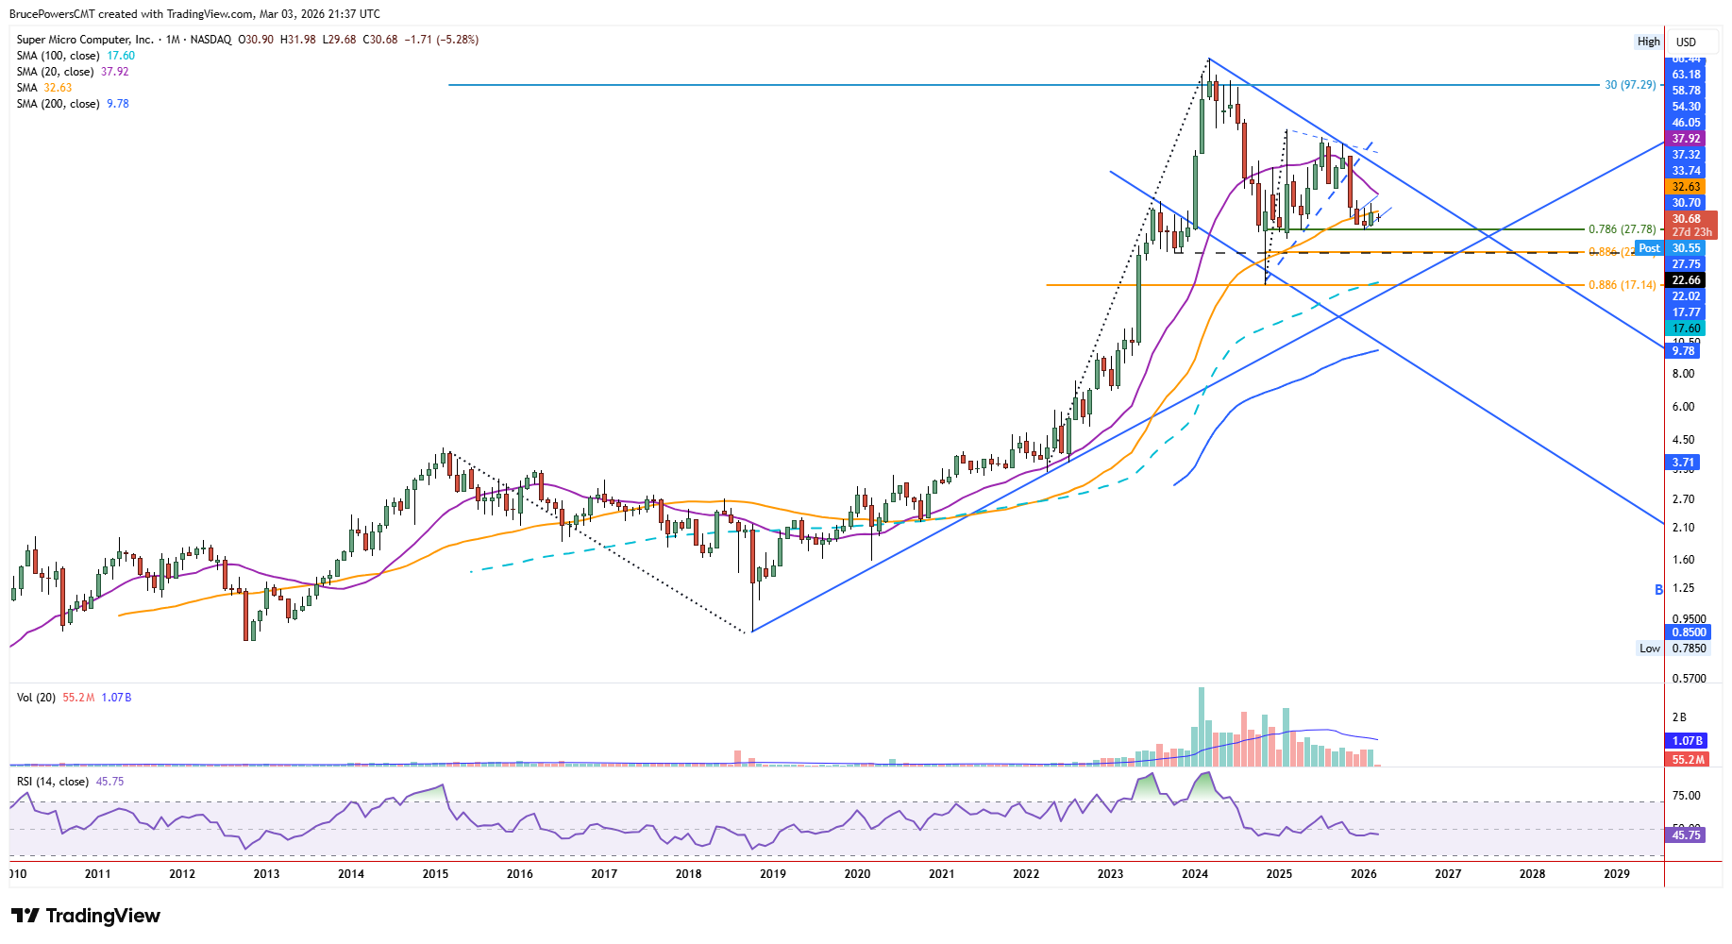Click the orange 32.63 tag on price axis
Image resolution: width=1732 pixels, height=944 pixels.
1686,187
